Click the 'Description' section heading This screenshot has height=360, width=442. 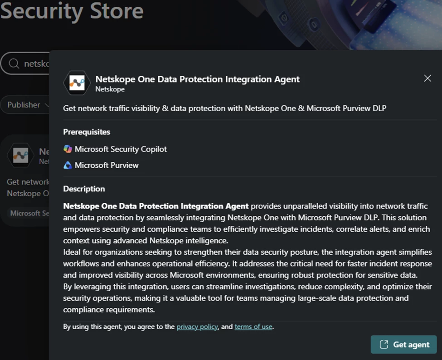[84, 189]
